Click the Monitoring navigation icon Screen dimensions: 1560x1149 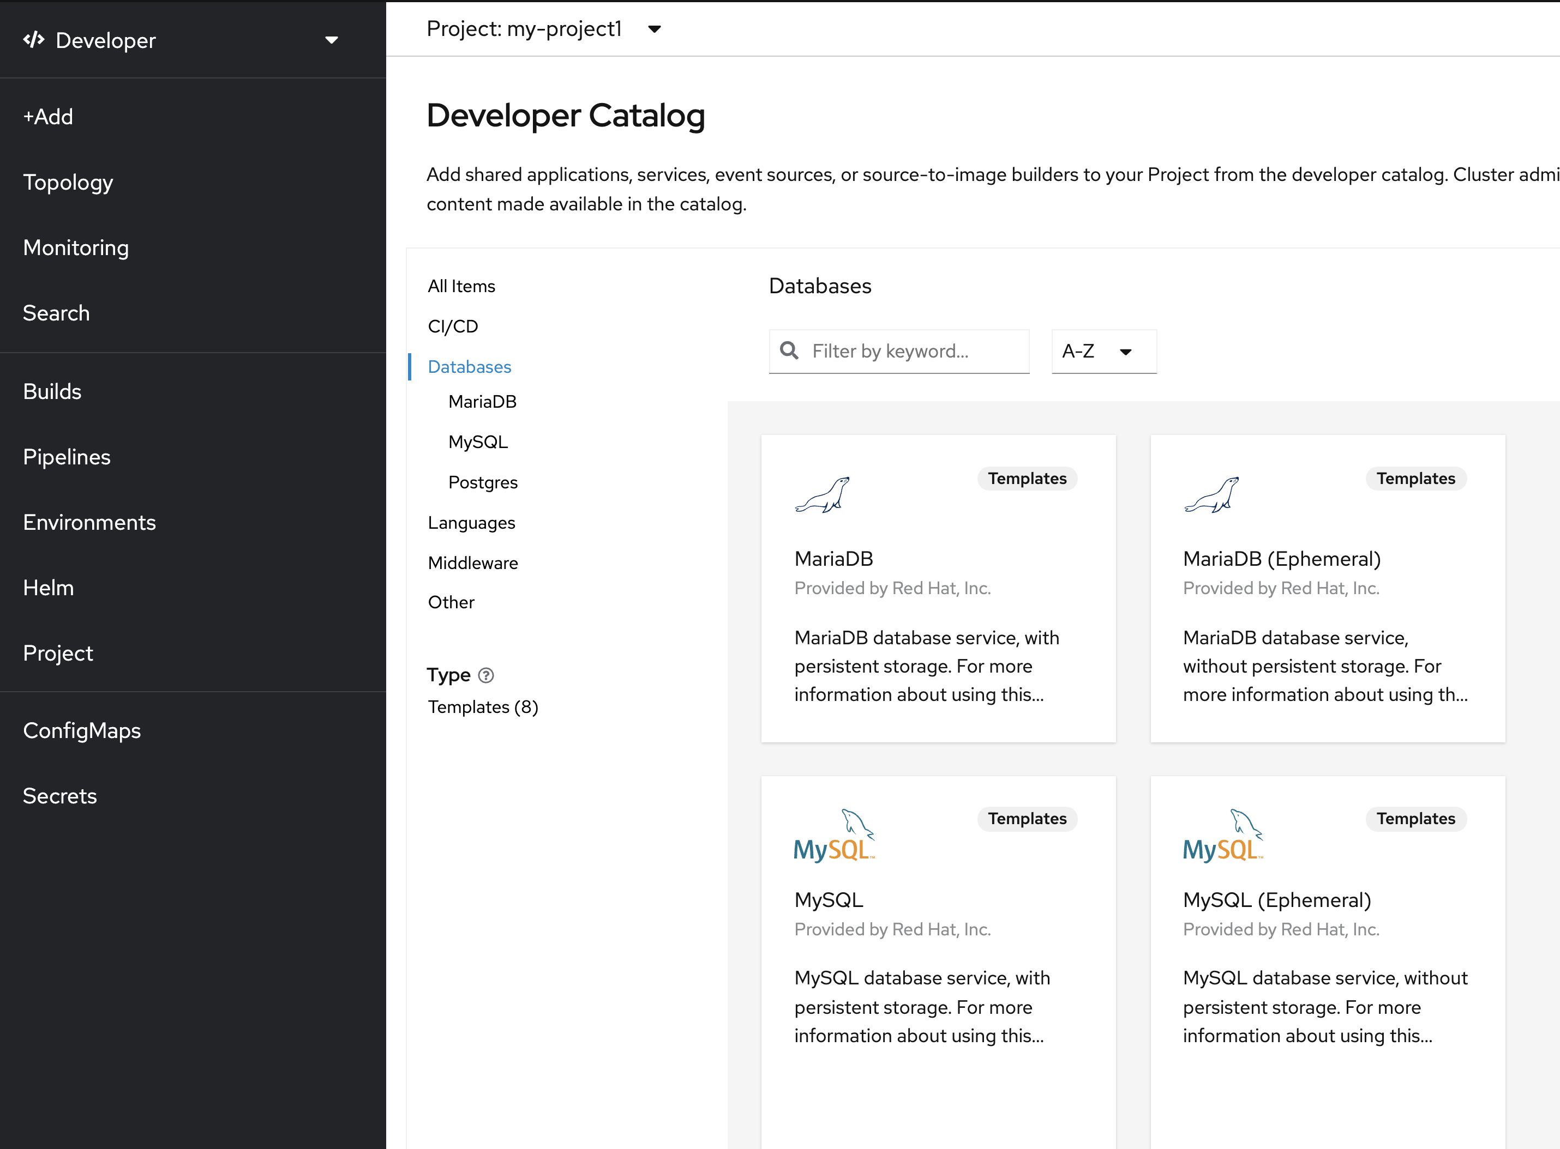(75, 247)
